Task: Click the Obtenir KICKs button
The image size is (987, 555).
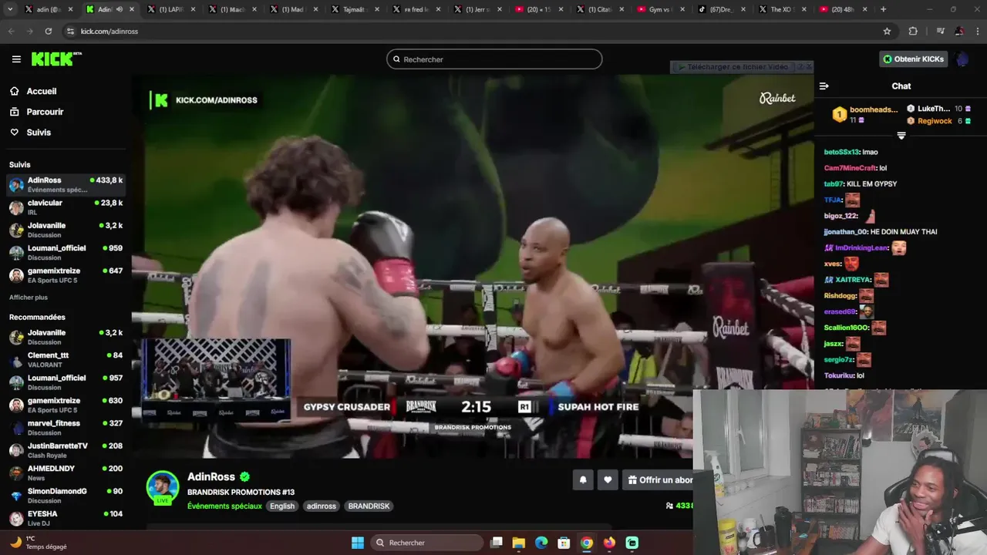Action: pyautogui.click(x=914, y=59)
